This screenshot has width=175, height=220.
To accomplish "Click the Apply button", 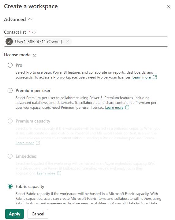I will pos(14,214).
